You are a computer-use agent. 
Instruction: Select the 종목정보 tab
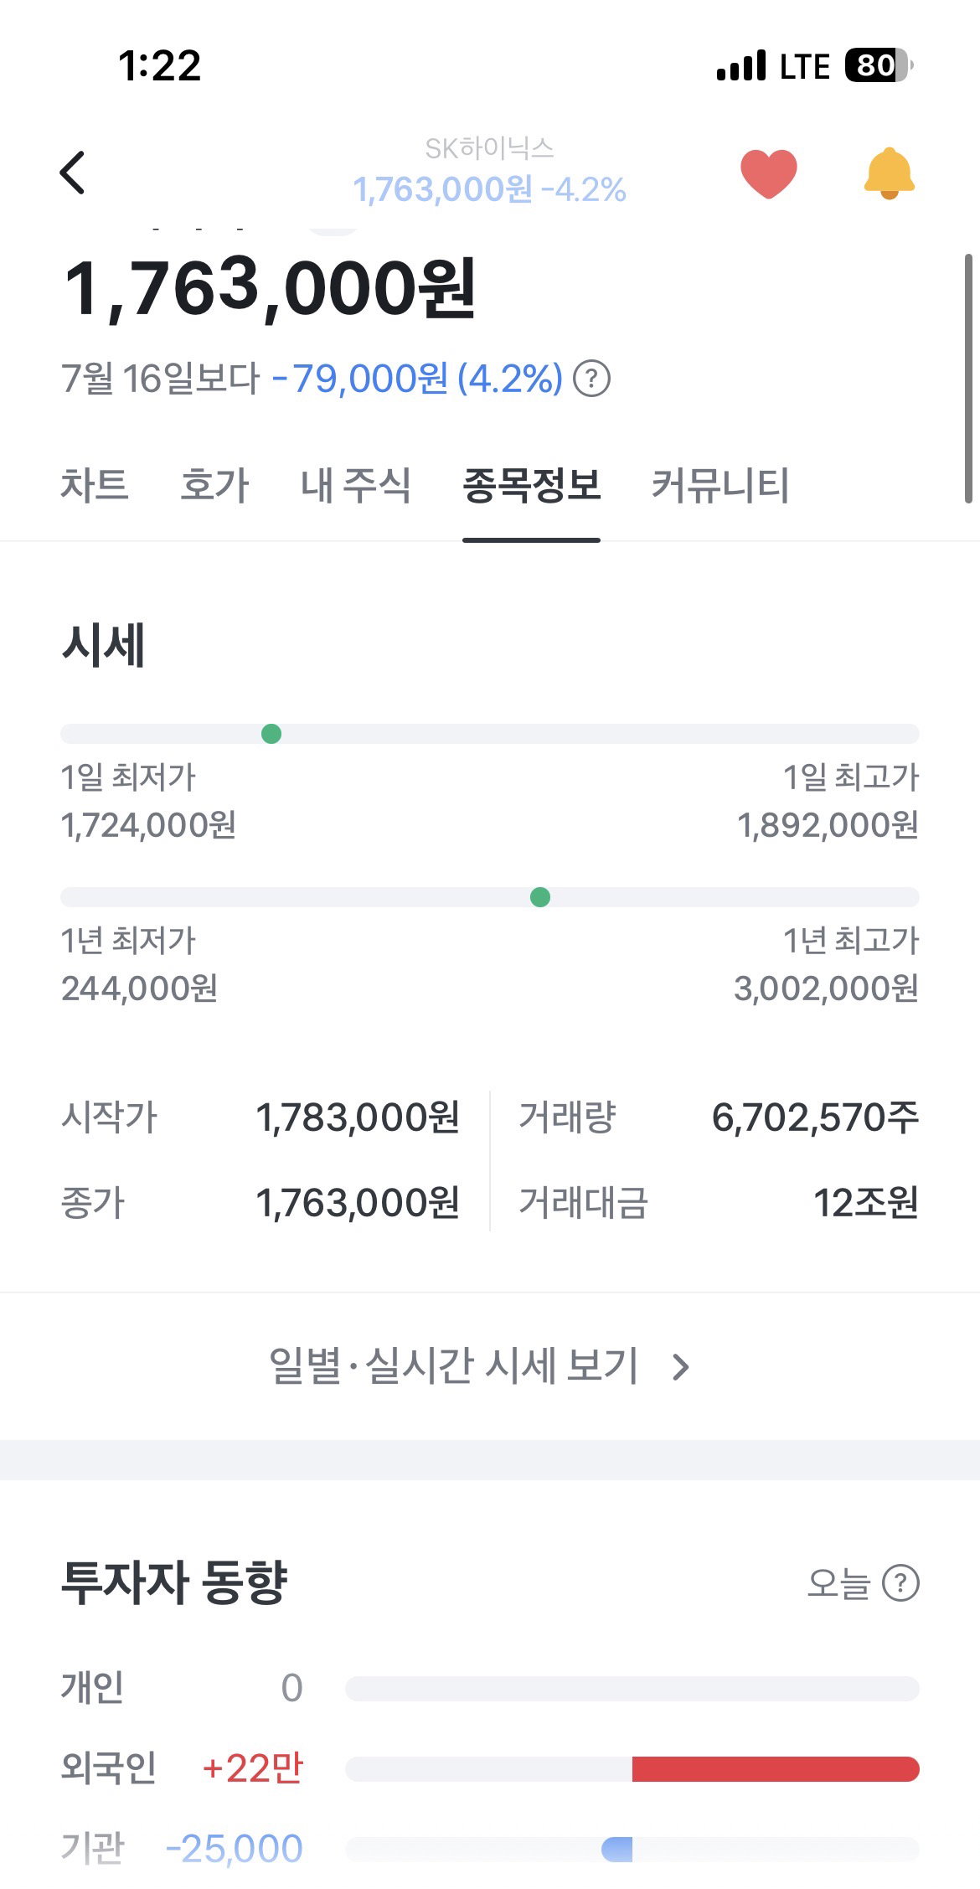[531, 485]
